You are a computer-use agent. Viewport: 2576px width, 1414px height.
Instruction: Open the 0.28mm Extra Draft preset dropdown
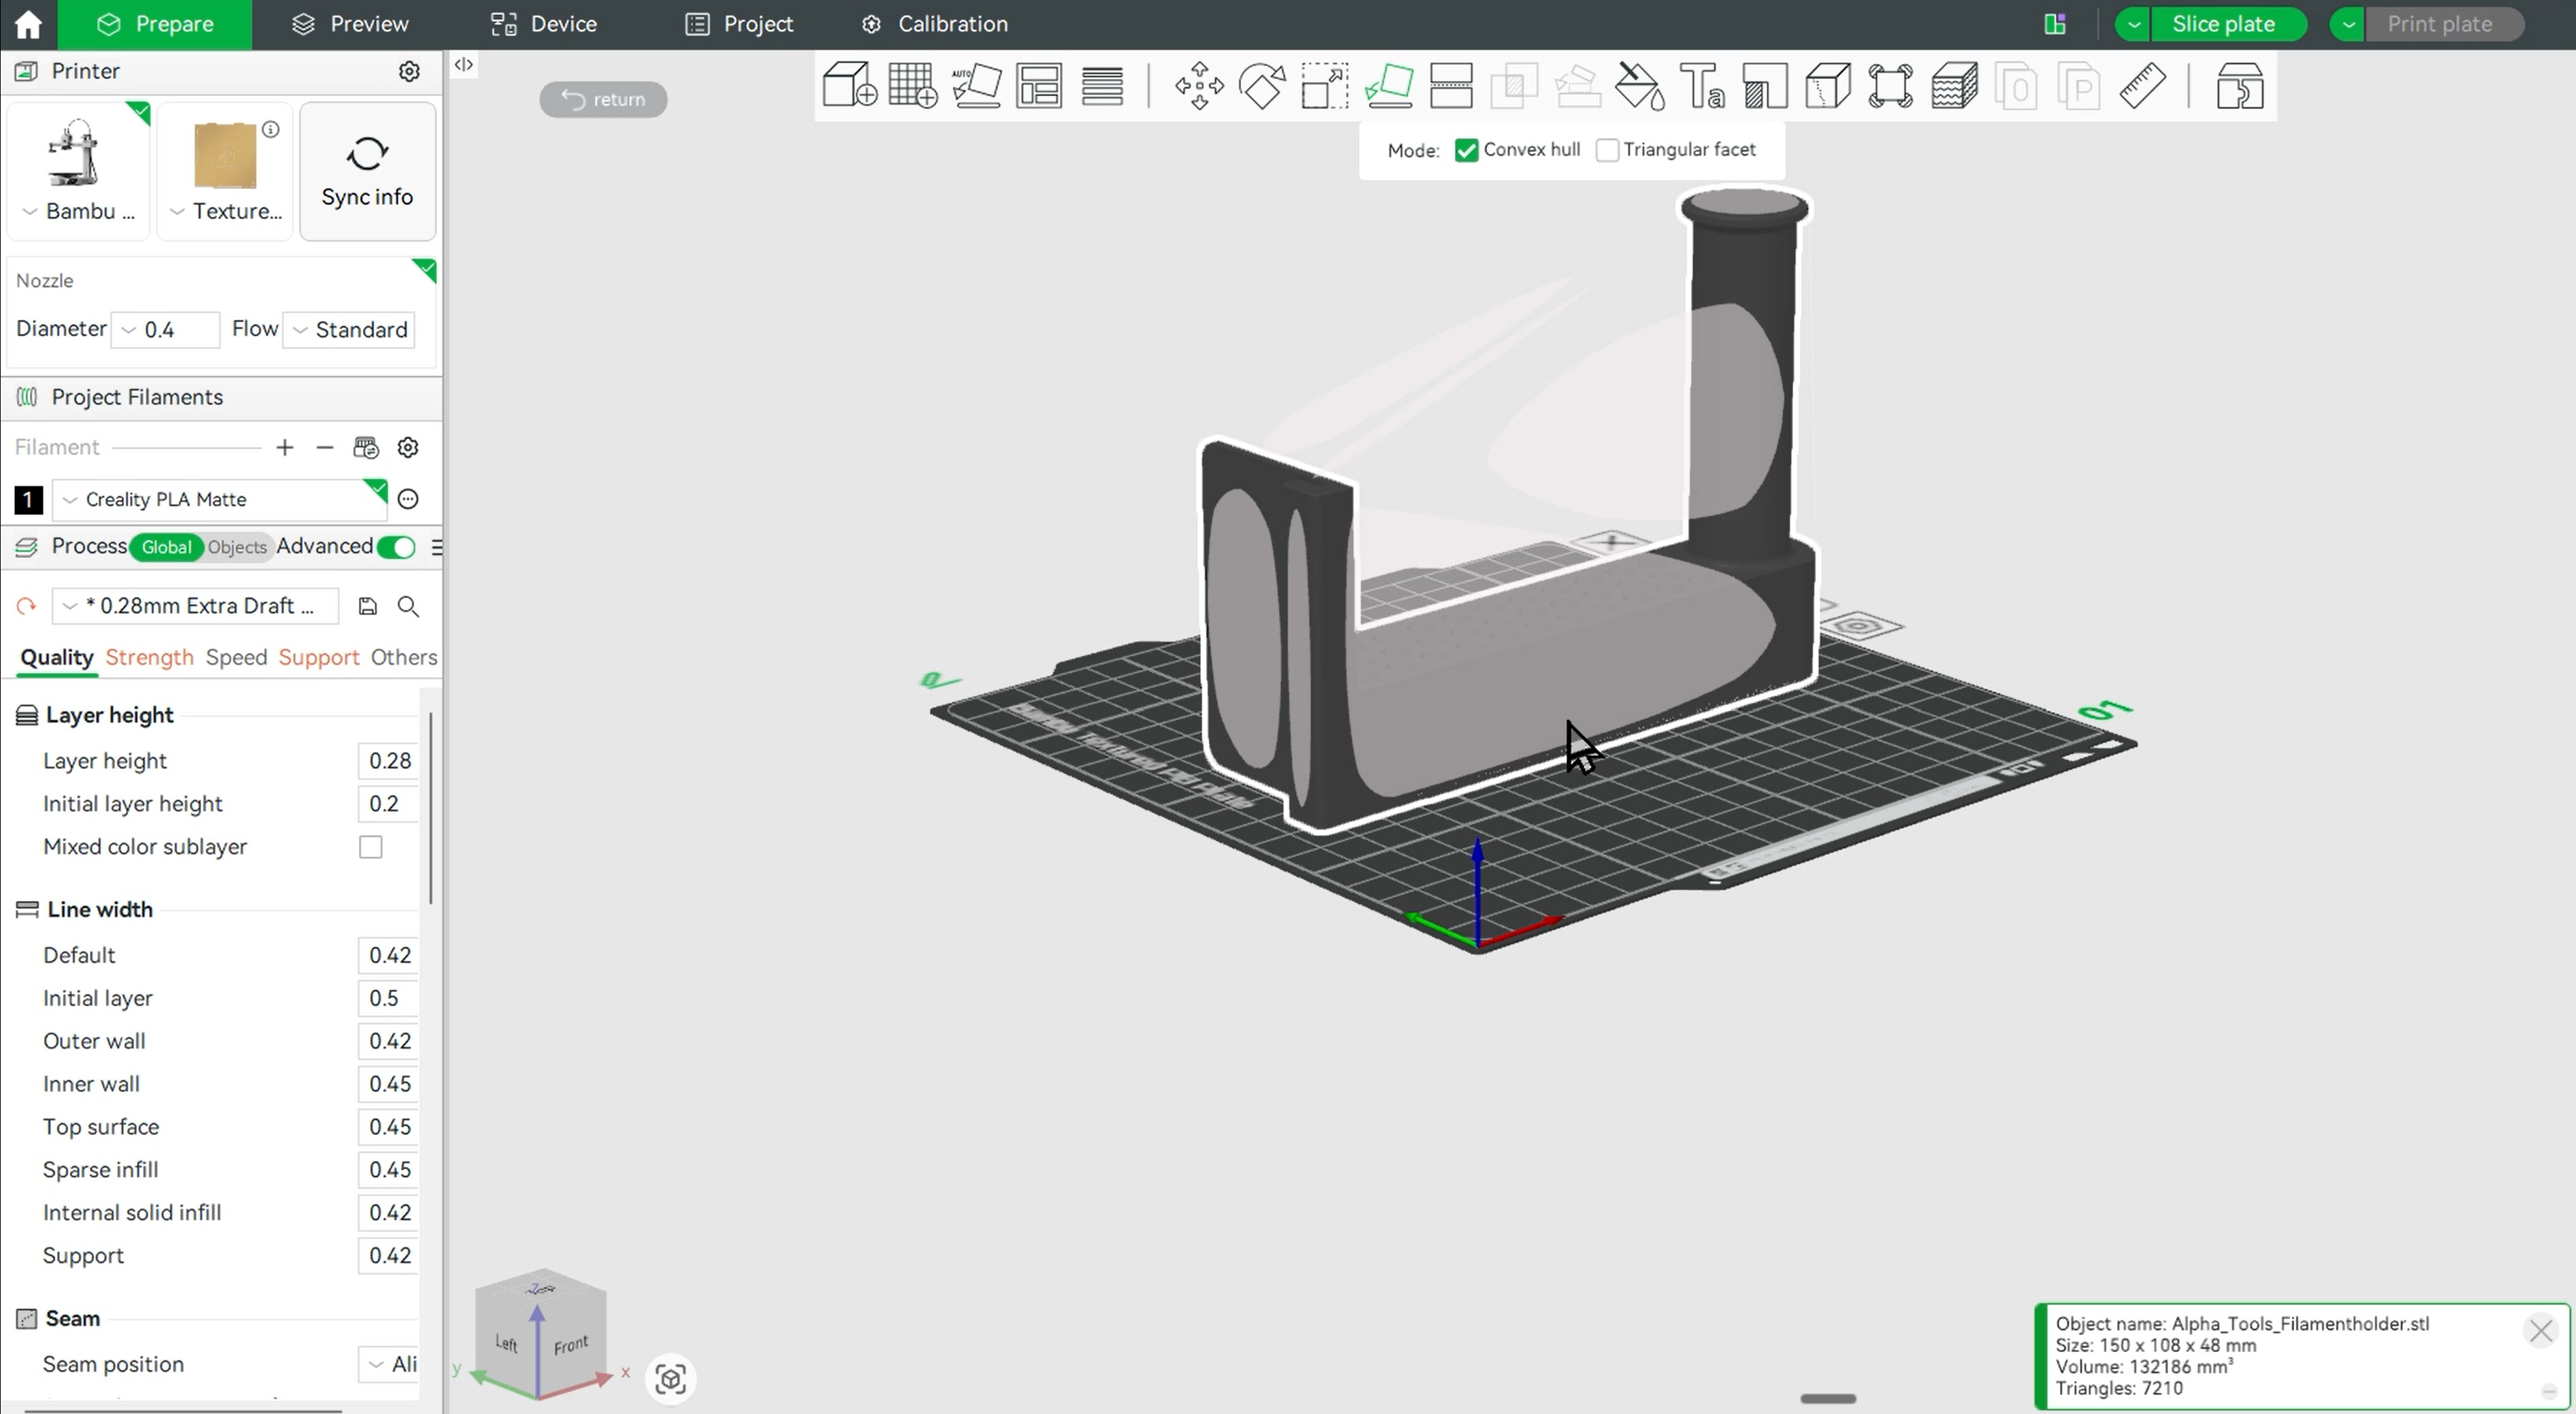coord(196,606)
